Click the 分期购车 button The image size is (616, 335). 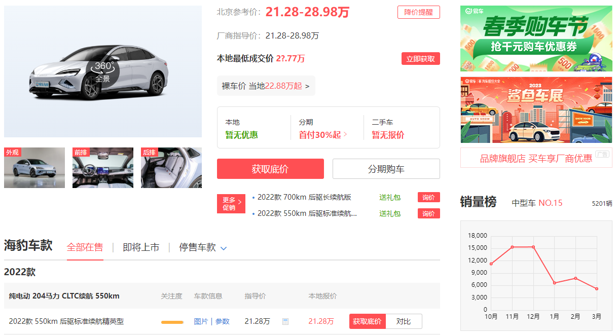pos(386,169)
